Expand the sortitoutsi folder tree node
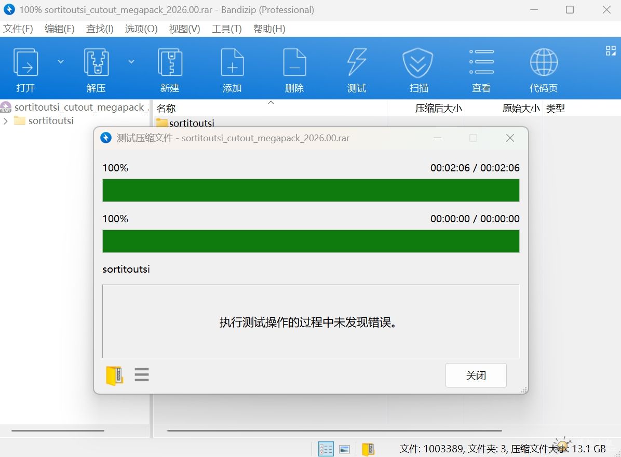The width and height of the screenshot is (621, 457). 6,121
